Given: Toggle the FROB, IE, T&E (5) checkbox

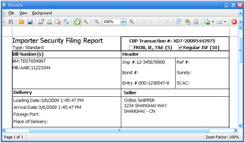Looking at the screenshot, I should click(x=131, y=48).
